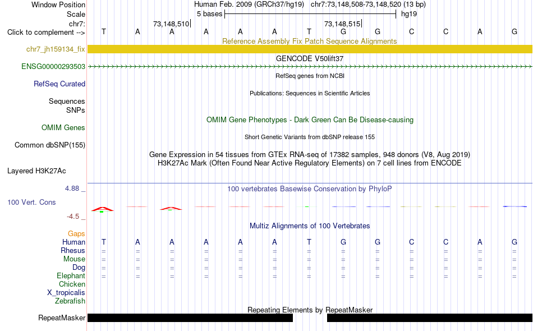The height and width of the screenshot is (331, 533).
Task: Click the last G in the Human alignment row
Action: click(514, 242)
